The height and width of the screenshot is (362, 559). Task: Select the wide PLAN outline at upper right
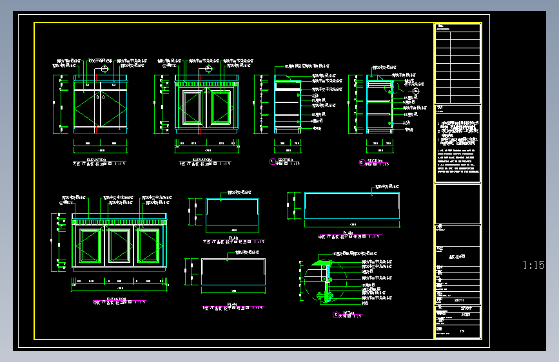352,205
